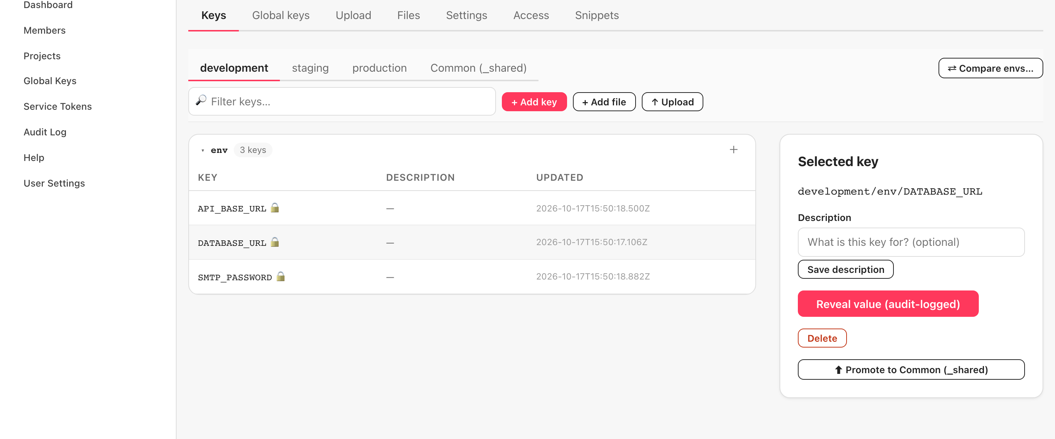Open Projects in the sidebar
1055x439 pixels.
click(x=42, y=56)
